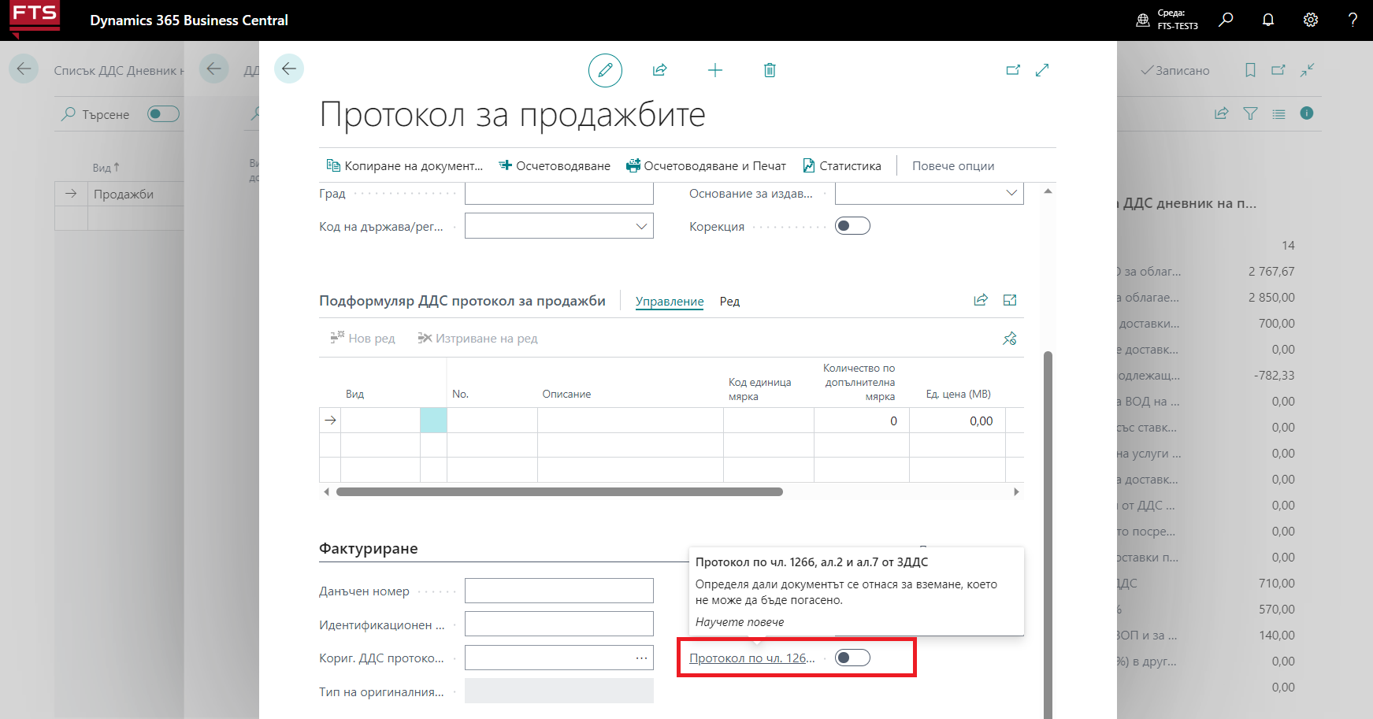Click Осчетоводяване action
1373x719 pixels.
[555, 165]
